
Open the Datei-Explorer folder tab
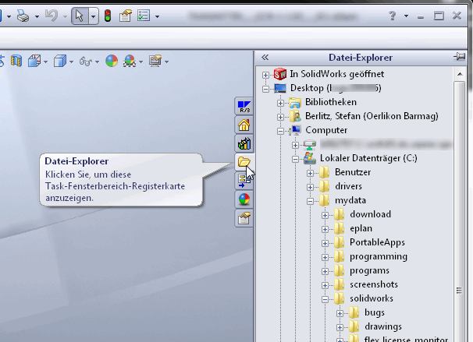244,162
